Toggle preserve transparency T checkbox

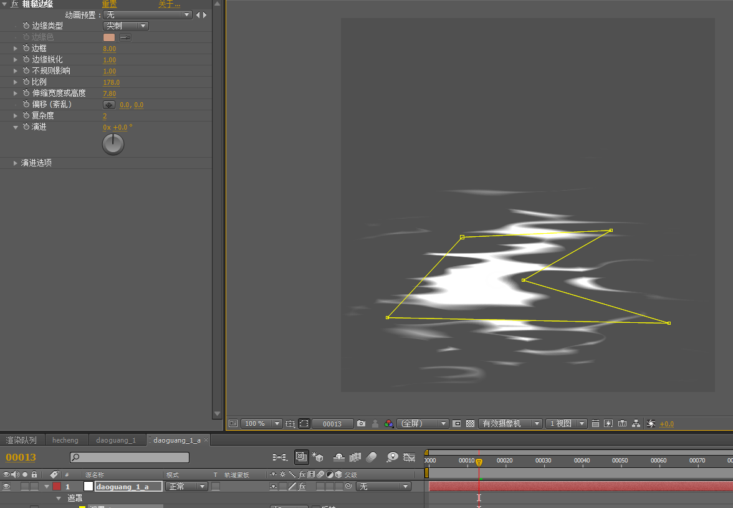click(216, 487)
